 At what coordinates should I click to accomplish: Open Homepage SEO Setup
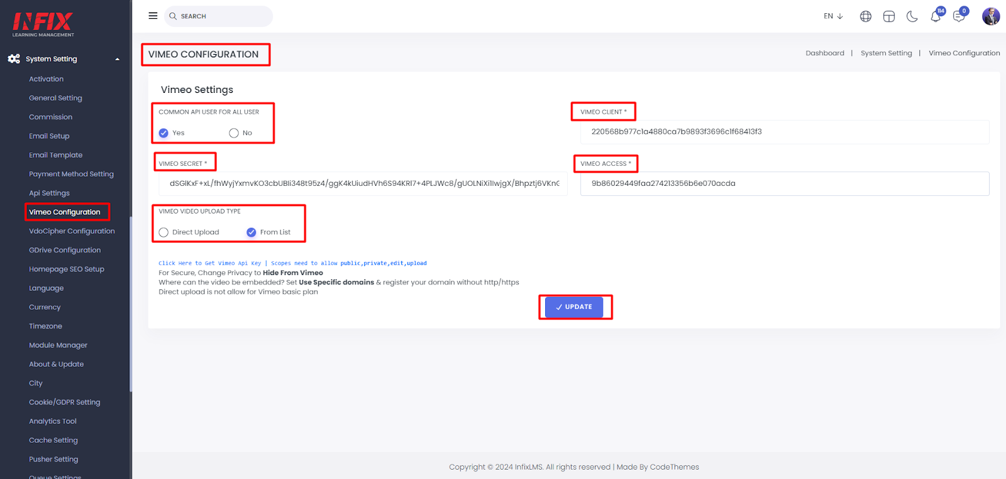(67, 269)
